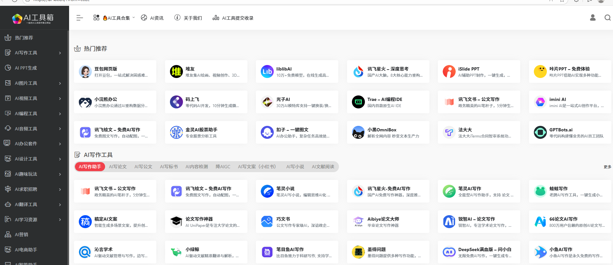
Task: Switch to the AI内容检测 tab
Action: point(197,167)
